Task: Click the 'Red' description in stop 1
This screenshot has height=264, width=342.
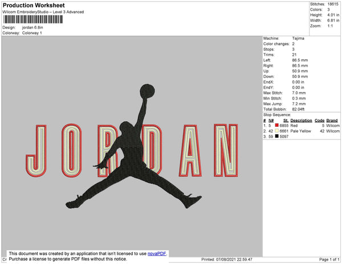Action: (294, 126)
